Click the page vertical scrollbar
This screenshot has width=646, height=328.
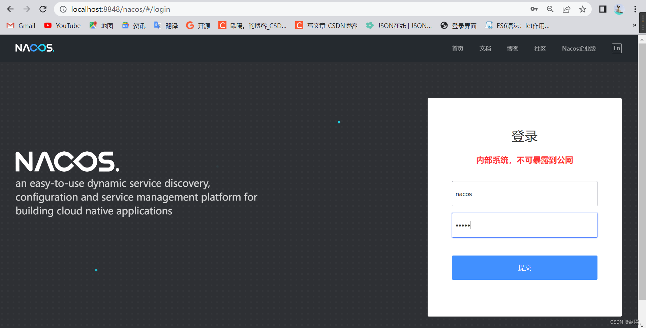[642, 172]
